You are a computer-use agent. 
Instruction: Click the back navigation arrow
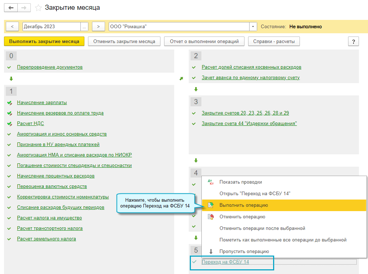[12, 8]
